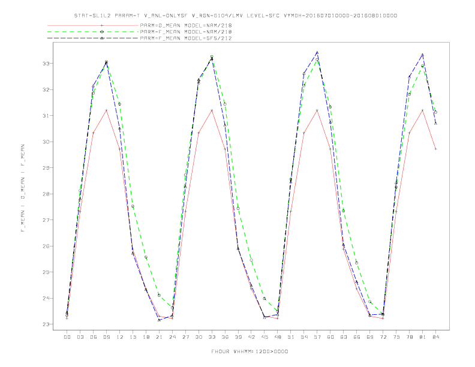Click x-axis tick label 63
The image size is (475, 367).
coord(344,337)
